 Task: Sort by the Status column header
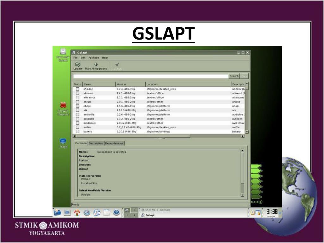pyautogui.click(x=78, y=84)
